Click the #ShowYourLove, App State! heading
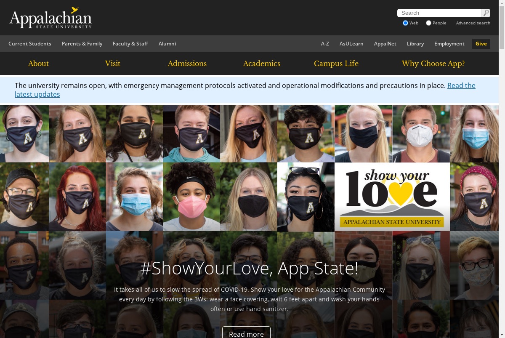The image size is (505, 338). (x=249, y=268)
